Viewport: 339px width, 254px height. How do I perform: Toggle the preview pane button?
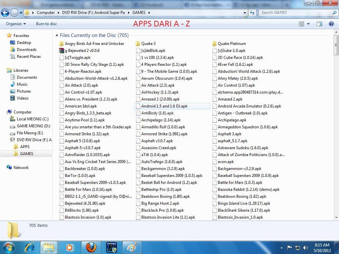tap(319, 24)
